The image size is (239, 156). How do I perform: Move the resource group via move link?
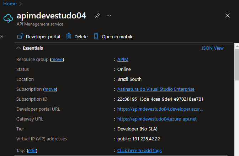point(57,60)
